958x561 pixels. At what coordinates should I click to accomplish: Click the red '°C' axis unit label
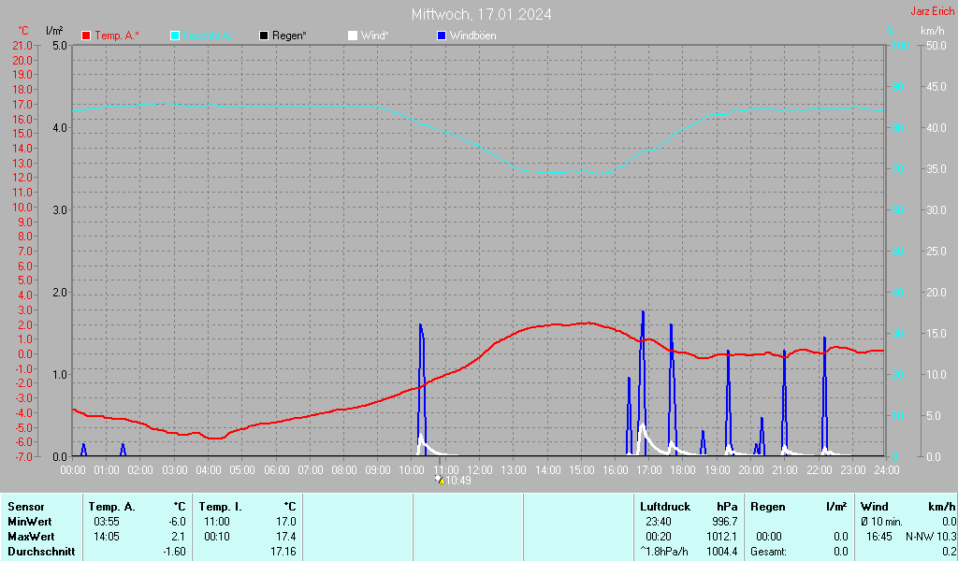pyautogui.click(x=23, y=31)
